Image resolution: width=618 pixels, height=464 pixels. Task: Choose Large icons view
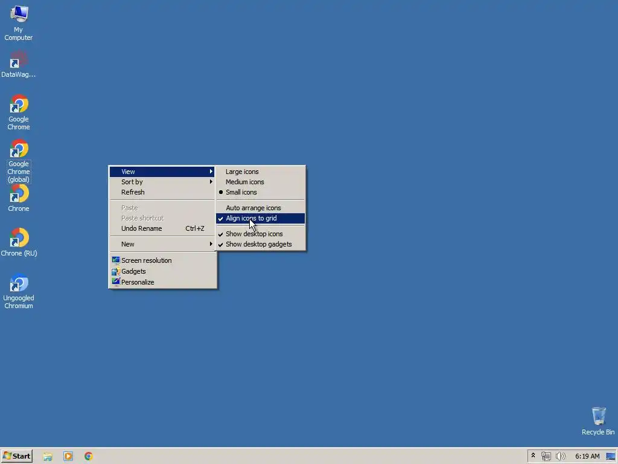pyautogui.click(x=261, y=172)
